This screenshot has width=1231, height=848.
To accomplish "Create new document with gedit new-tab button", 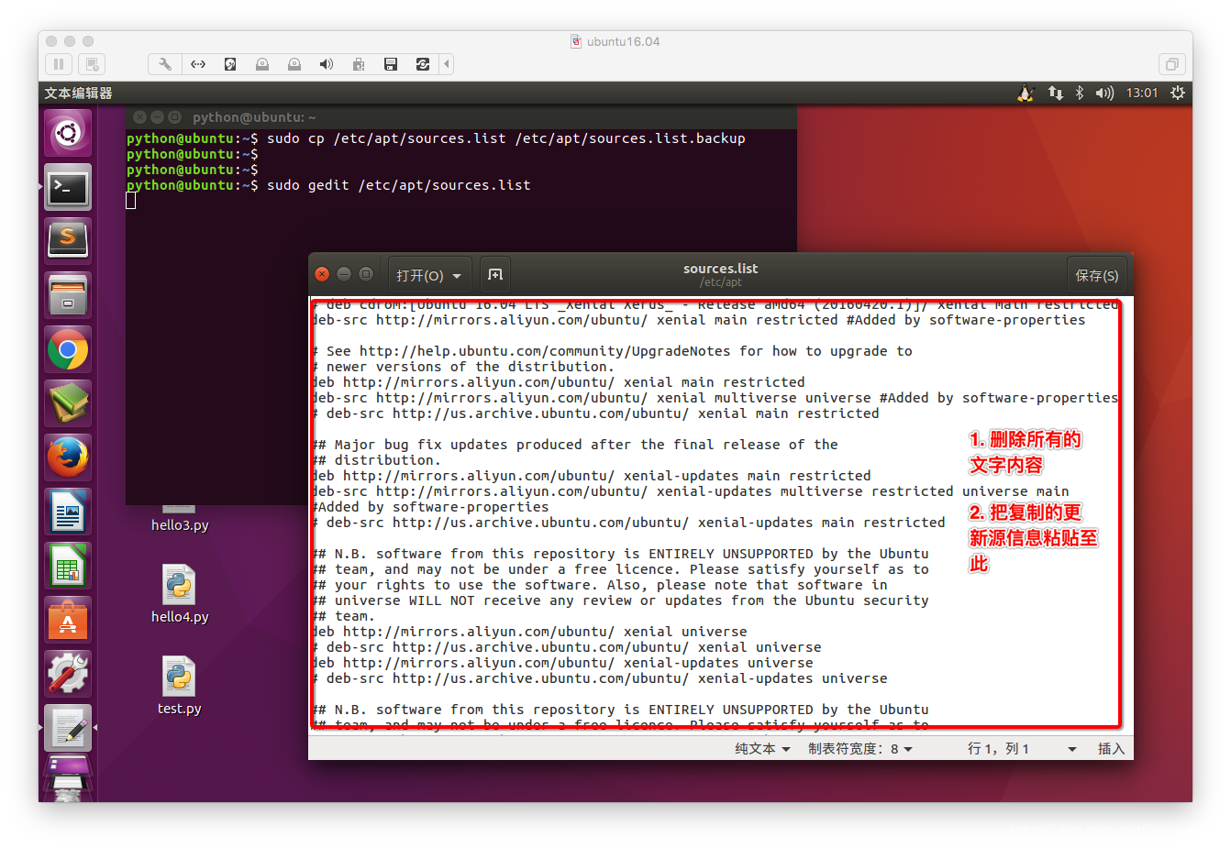I will (x=495, y=275).
